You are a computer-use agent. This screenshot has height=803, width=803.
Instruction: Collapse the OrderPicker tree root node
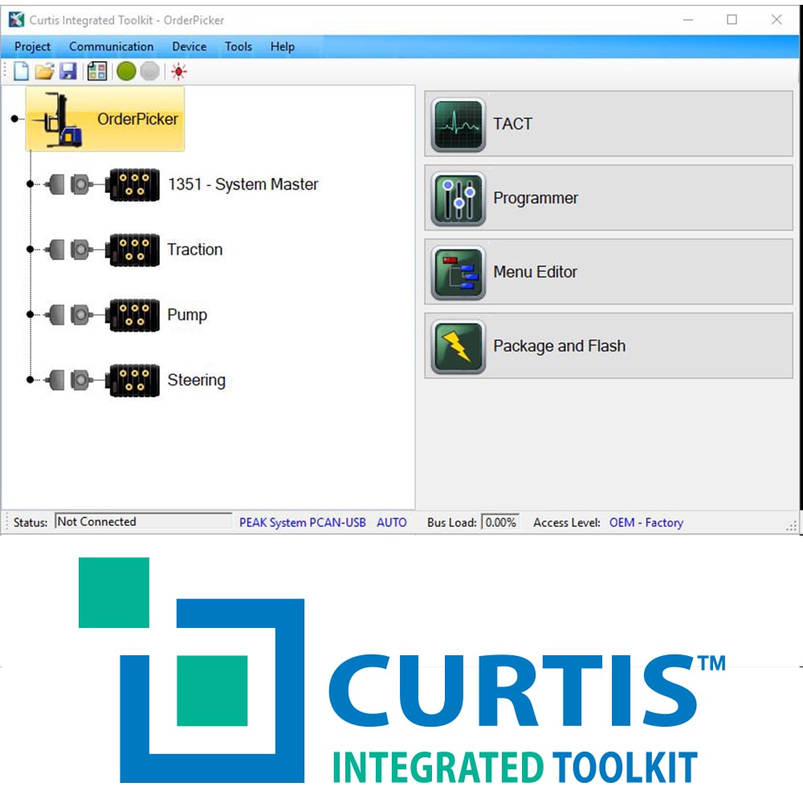point(14,119)
